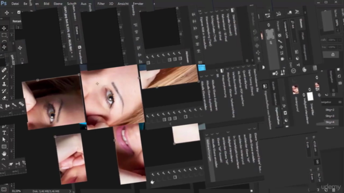Screen dimensions: 344x193
Task: Open the rotated Ebene auto-select dropdown
Action: [77, 33]
